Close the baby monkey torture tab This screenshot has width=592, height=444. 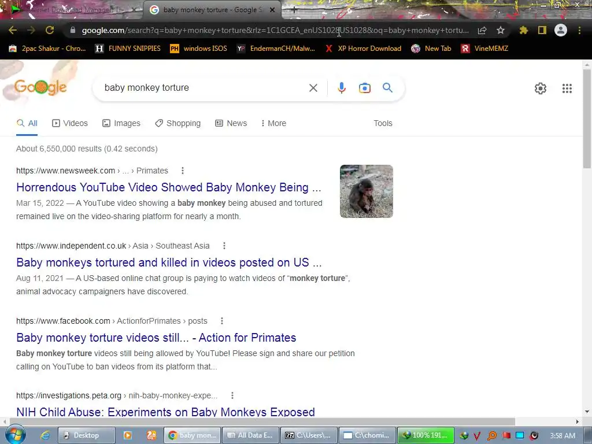(272, 10)
